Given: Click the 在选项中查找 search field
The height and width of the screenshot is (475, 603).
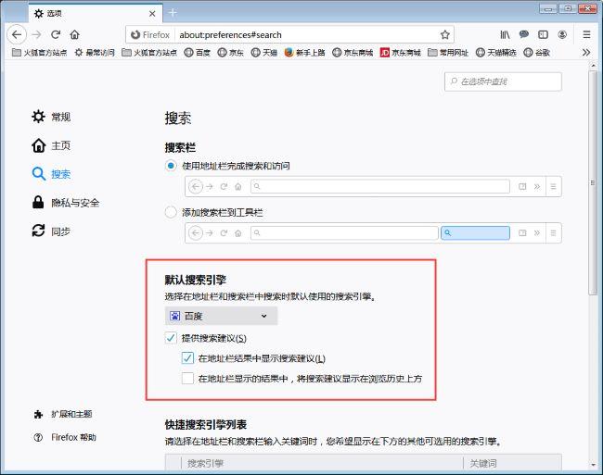Looking at the screenshot, I should 503,82.
